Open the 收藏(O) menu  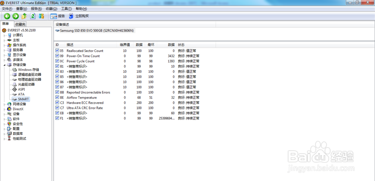[51, 9]
